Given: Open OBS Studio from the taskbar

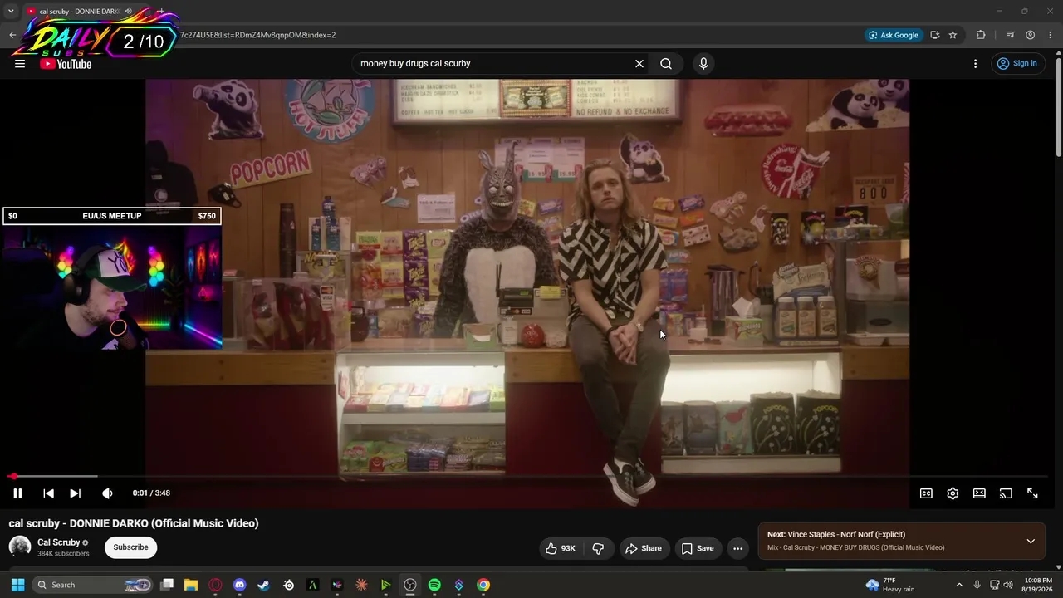Looking at the screenshot, I should click(410, 585).
